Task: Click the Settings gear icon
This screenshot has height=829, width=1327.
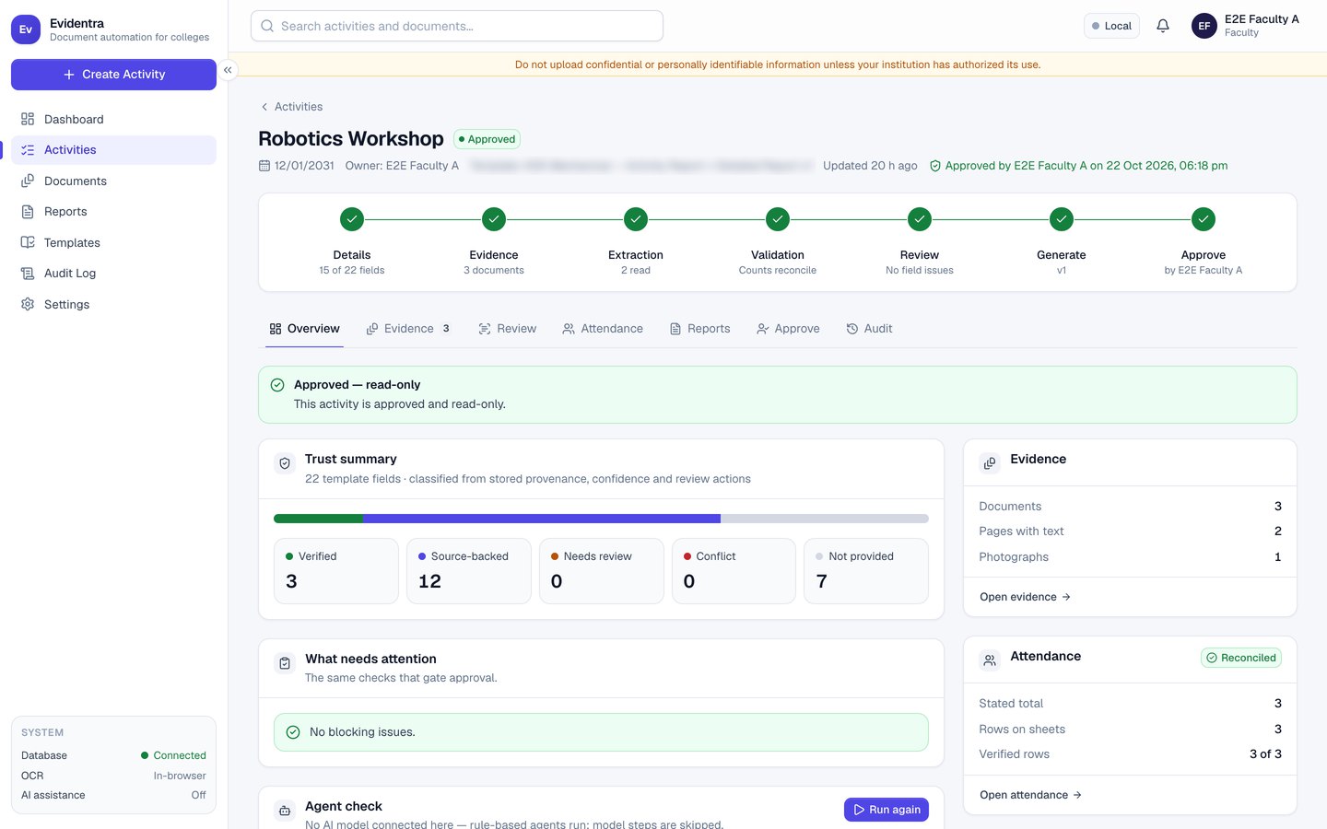Action: pyautogui.click(x=28, y=304)
